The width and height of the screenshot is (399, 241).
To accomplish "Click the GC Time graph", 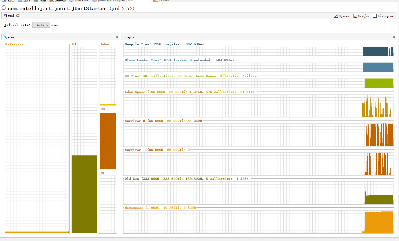I will pos(259,83).
